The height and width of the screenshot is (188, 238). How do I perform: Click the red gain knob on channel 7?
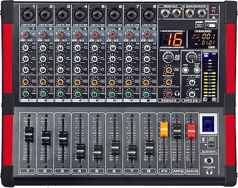coord(129,35)
